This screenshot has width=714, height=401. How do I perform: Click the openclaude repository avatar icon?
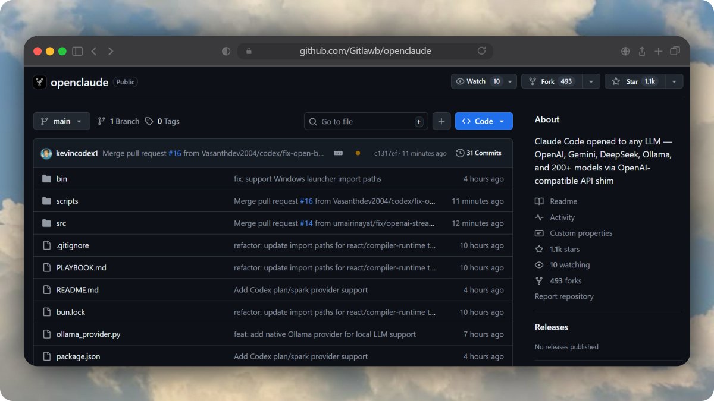[x=39, y=82]
